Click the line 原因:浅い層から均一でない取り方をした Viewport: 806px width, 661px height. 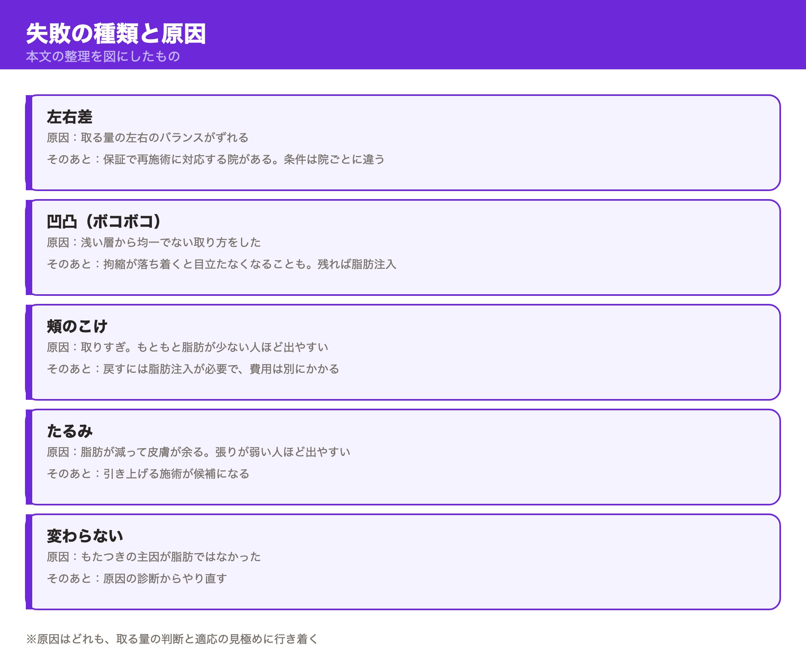(x=154, y=243)
